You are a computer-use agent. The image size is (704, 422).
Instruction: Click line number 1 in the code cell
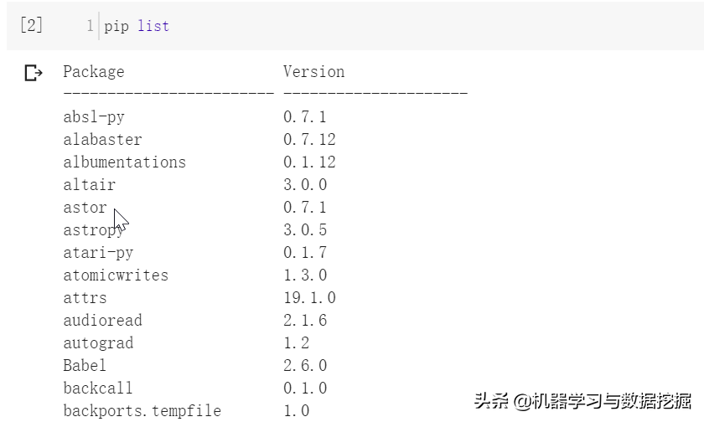pyautogui.click(x=91, y=26)
